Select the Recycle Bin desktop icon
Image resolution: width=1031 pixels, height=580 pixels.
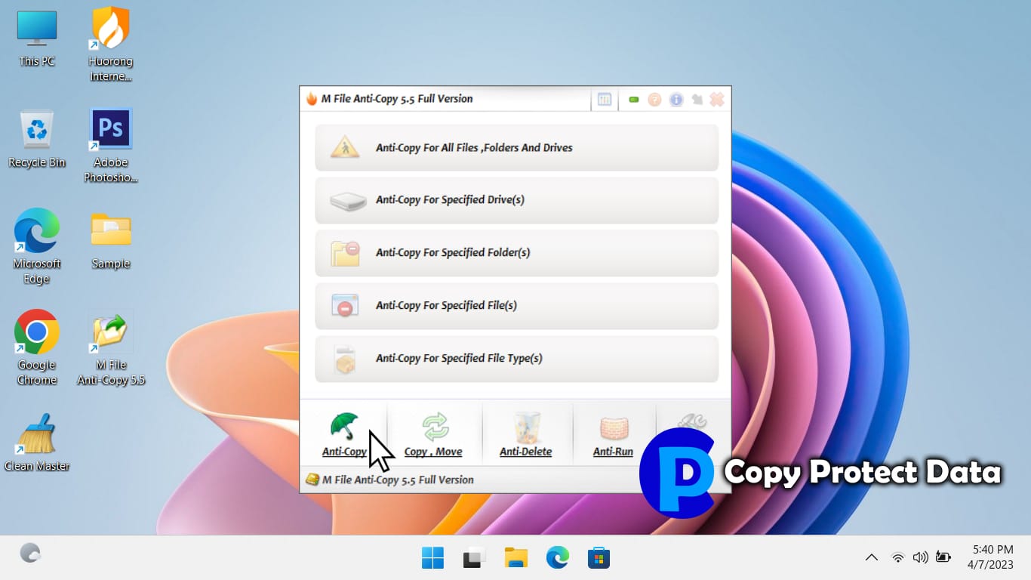(37, 140)
